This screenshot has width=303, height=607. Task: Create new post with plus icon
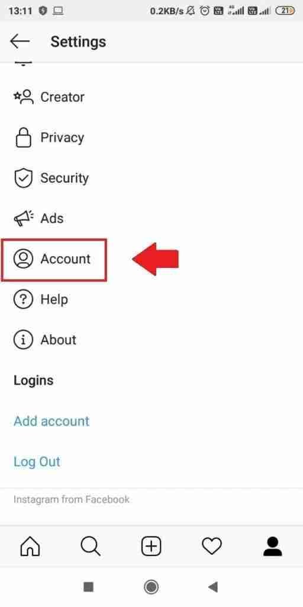[x=151, y=547]
